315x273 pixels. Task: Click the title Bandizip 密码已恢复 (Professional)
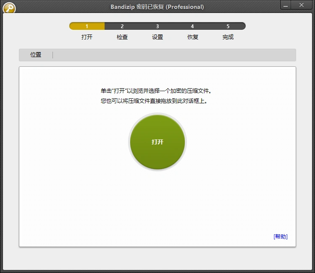pyautogui.click(x=157, y=7)
